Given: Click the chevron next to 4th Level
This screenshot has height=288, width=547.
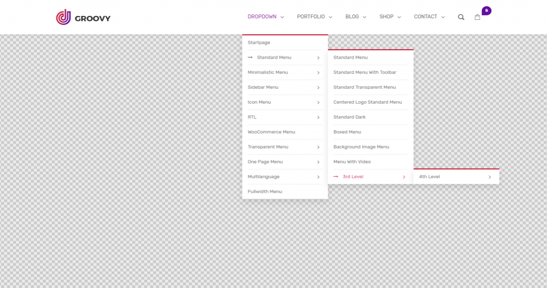Looking at the screenshot, I should coord(489,176).
